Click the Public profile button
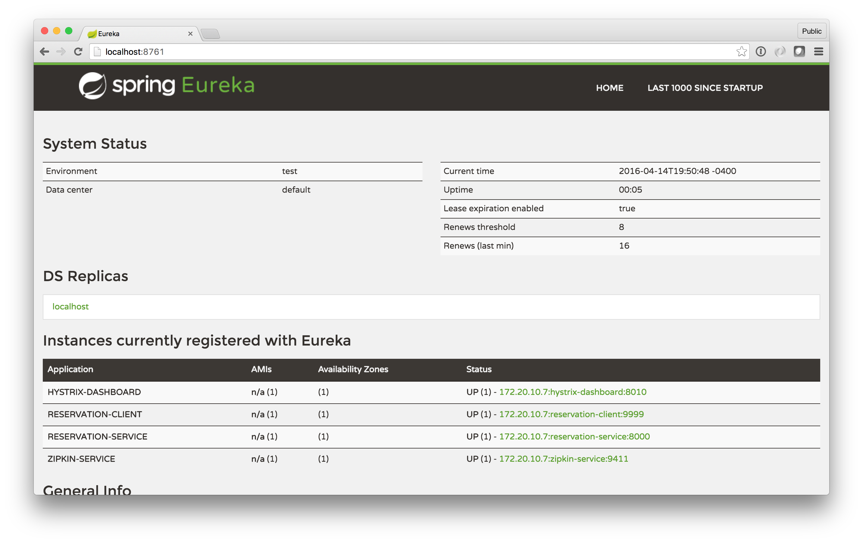 coord(811,31)
